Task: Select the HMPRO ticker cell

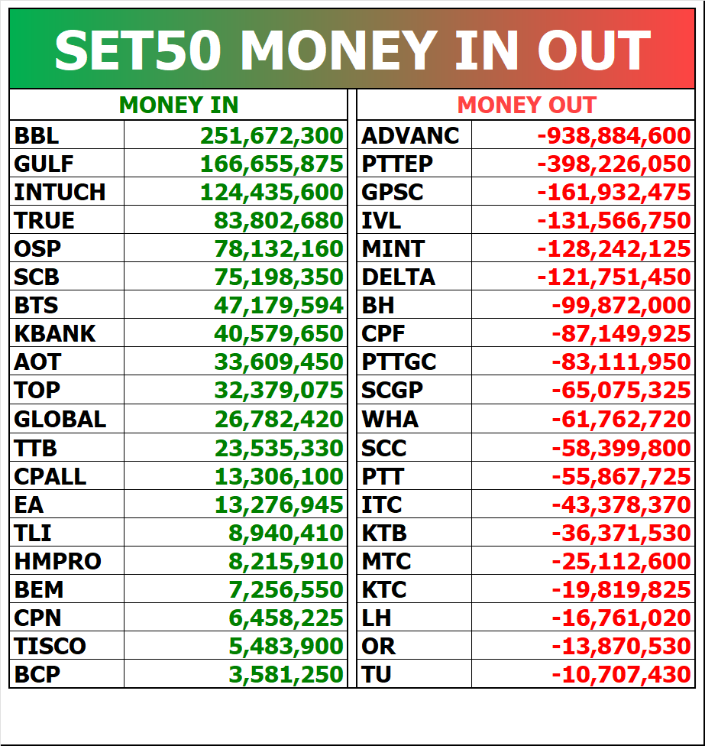Action: pos(66,560)
